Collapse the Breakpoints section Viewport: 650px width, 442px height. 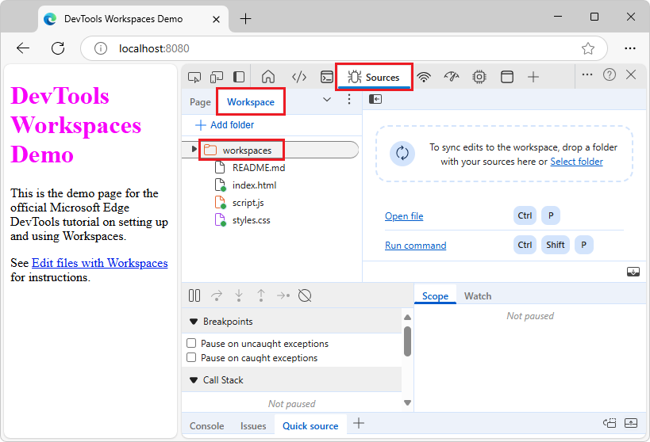(194, 322)
